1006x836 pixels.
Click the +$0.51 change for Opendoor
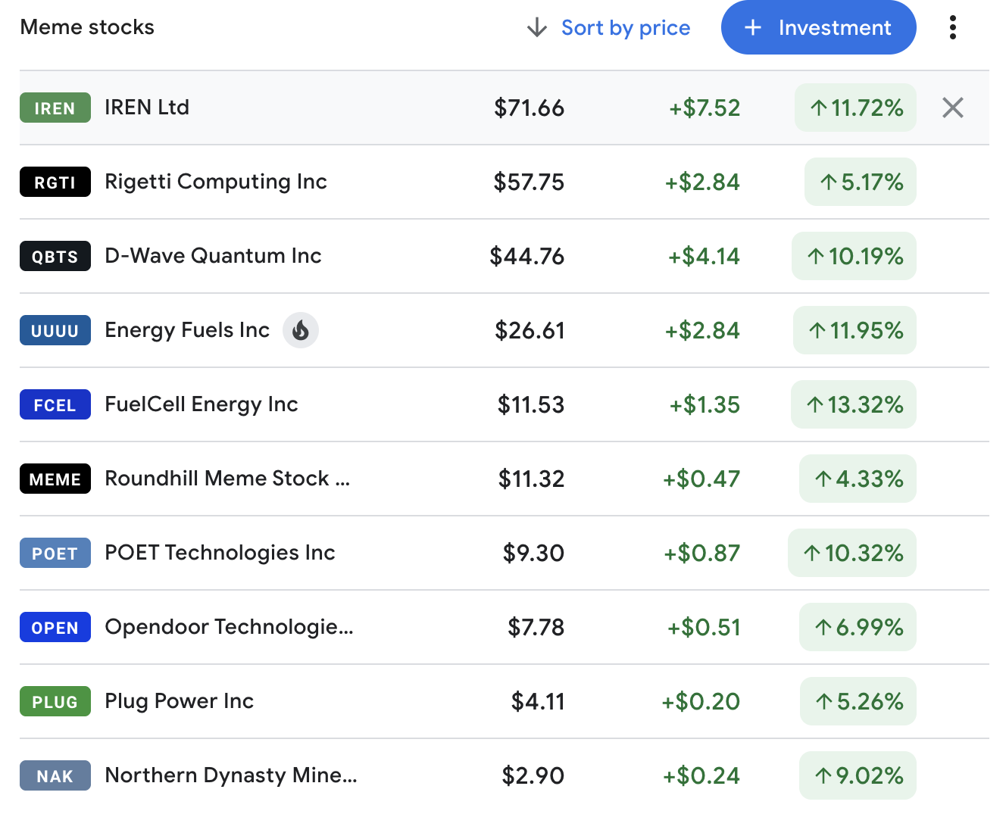point(704,627)
